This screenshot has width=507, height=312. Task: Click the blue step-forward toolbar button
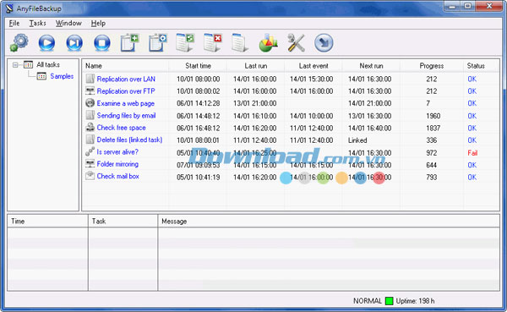(x=74, y=43)
